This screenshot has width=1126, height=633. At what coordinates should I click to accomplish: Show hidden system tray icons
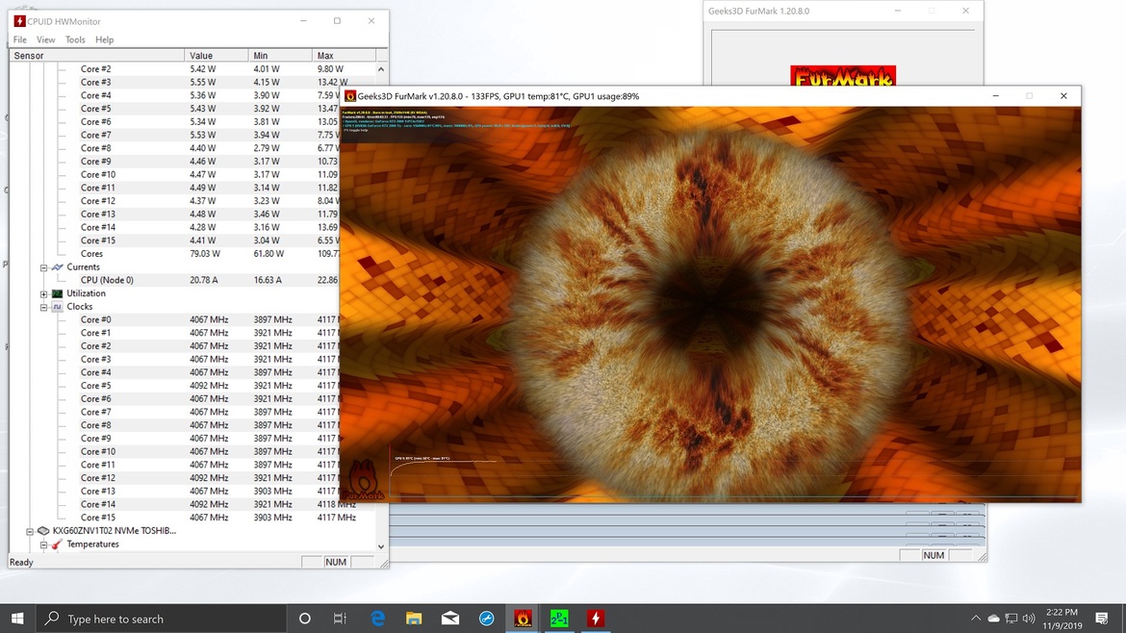(975, 618)
